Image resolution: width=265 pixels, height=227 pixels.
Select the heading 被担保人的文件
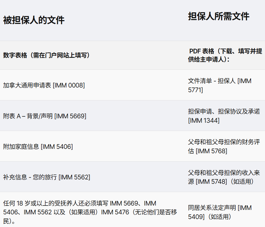34,20
